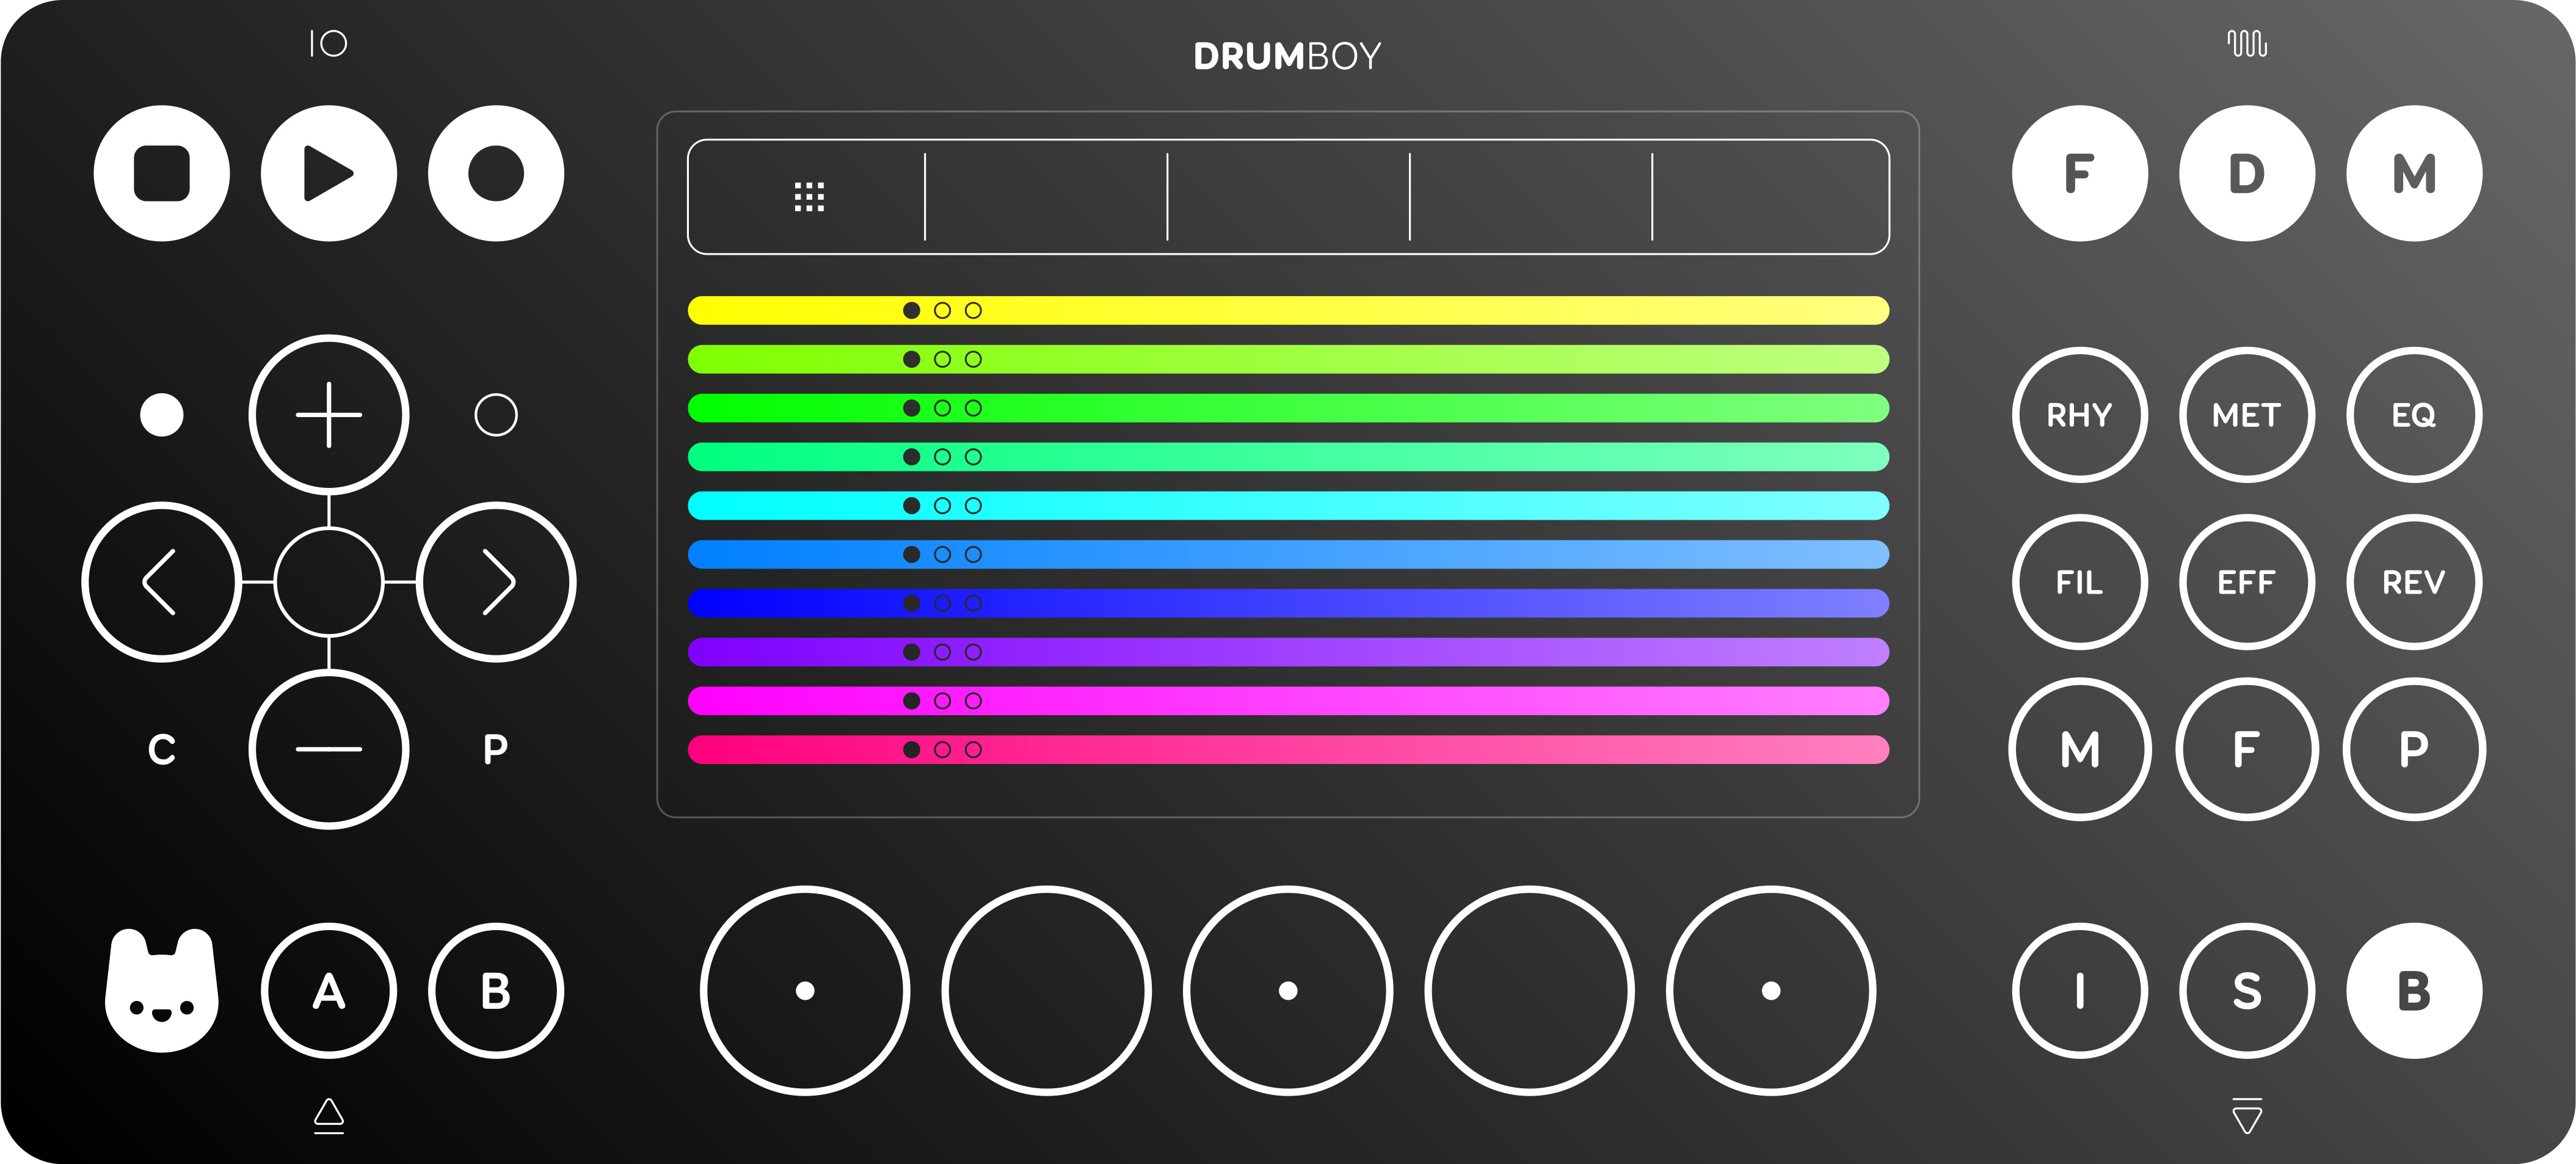Open the EQ section
The image size is (2576, 1164).
click(2414, 415)
